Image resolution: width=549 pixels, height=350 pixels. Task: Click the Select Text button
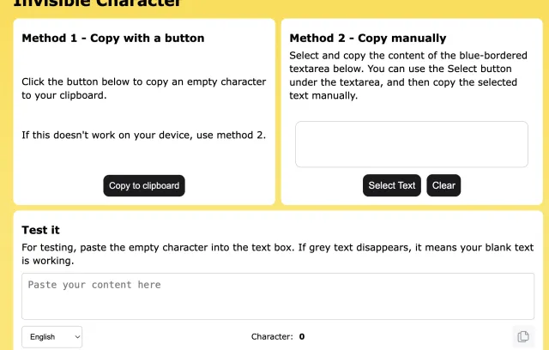point(392,185)
